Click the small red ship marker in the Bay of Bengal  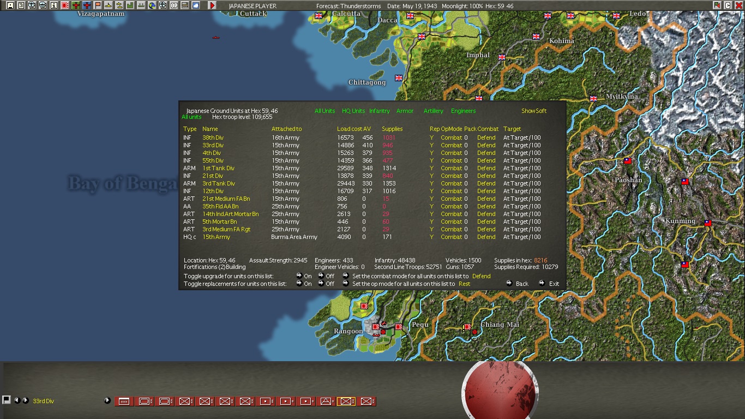(215, 38)
